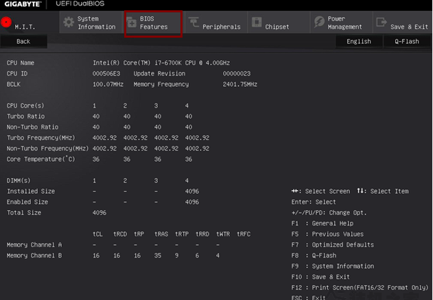Image resolution: width=433 pixels, height=300 pixels.
Task: Click the F7 Optimized Defaults help entry
Action: pyautogui.click(x=332, y=245)
